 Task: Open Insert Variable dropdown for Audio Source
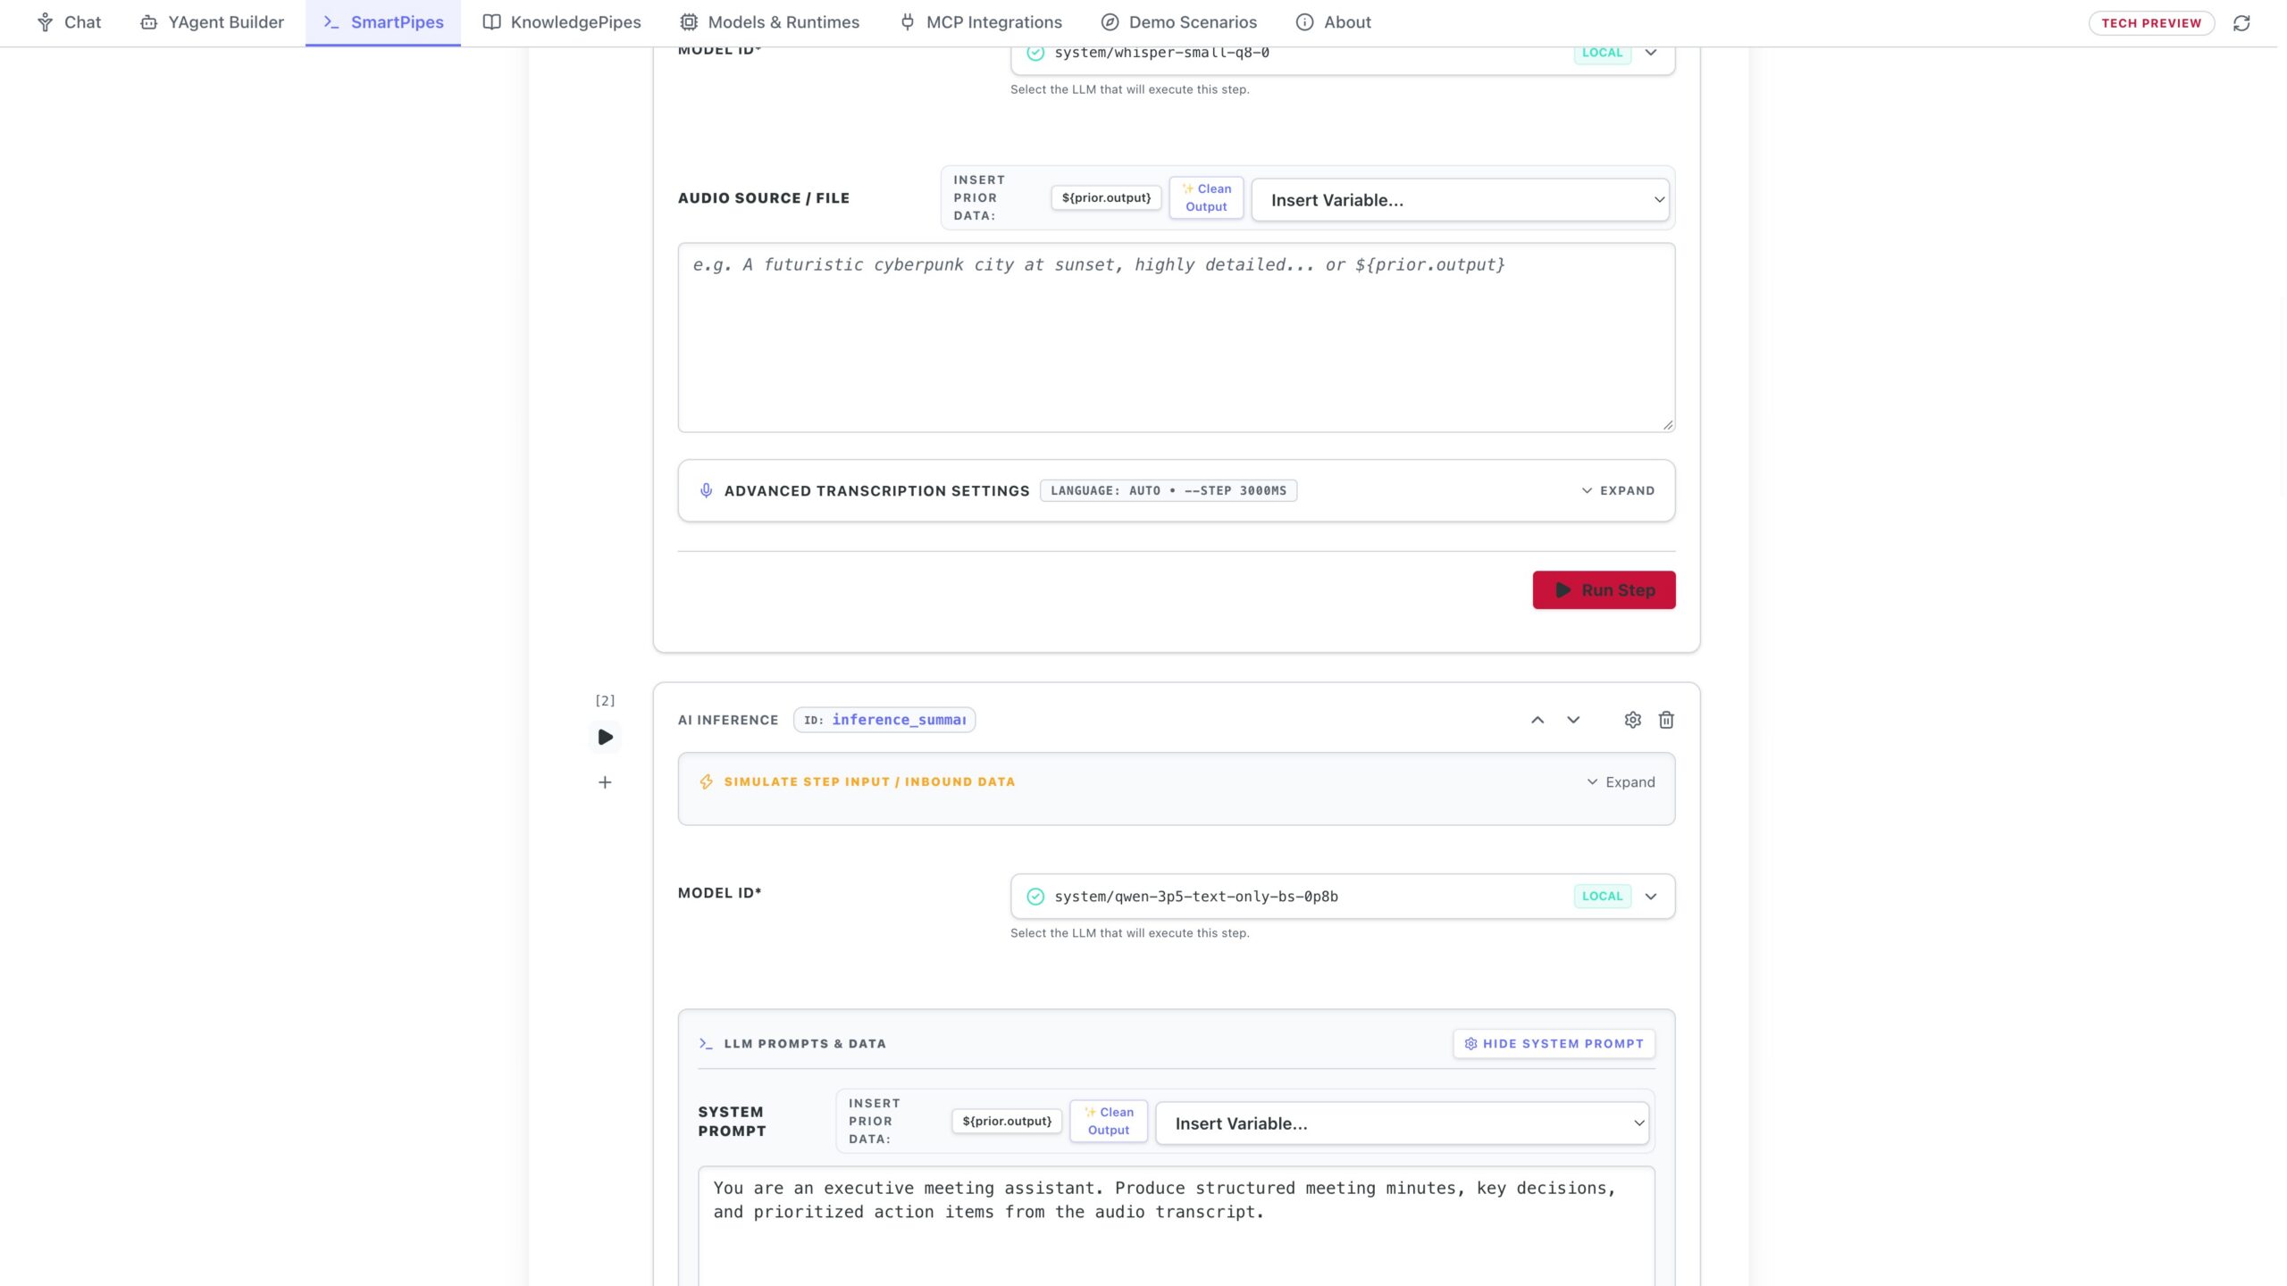(x=1461, y=200)
